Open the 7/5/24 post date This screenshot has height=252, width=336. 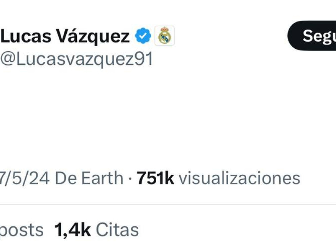24,178
